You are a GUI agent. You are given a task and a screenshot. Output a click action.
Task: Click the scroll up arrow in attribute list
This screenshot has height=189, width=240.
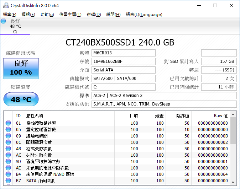click(233, 114)
